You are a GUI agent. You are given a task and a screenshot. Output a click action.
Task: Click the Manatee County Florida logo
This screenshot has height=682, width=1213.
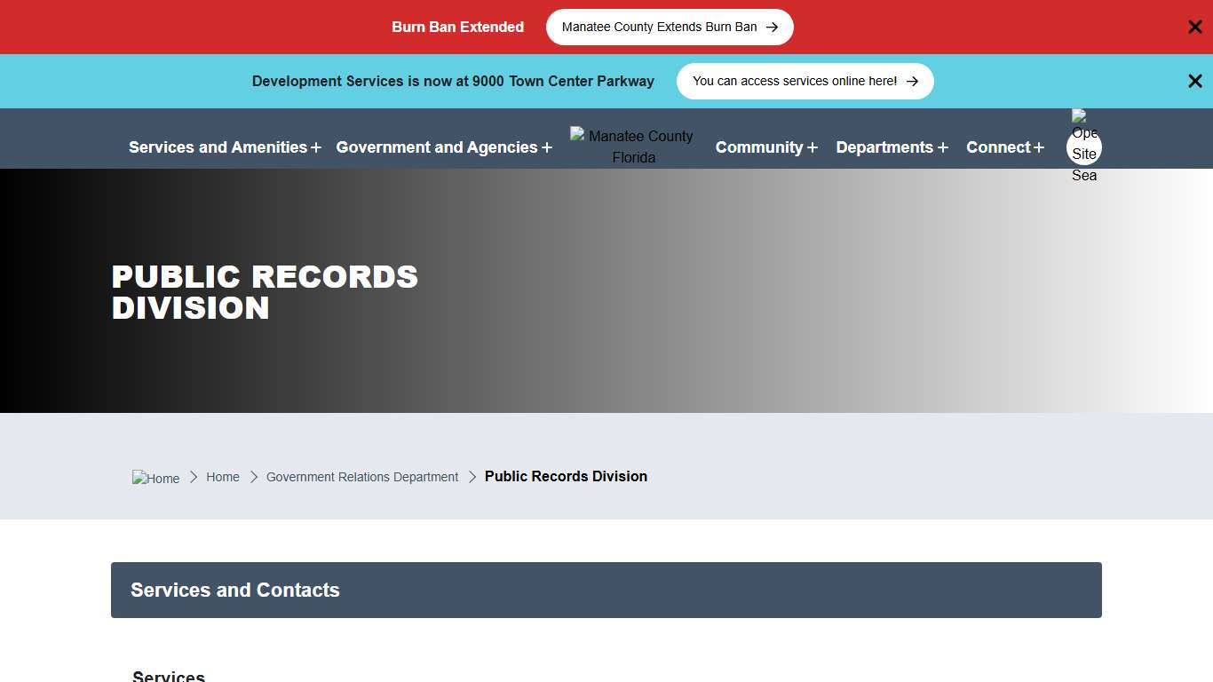pos(631,147)
